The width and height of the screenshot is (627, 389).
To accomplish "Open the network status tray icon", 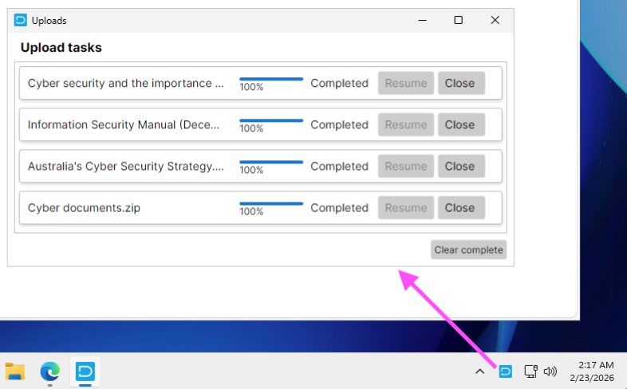I will point(530,371).
